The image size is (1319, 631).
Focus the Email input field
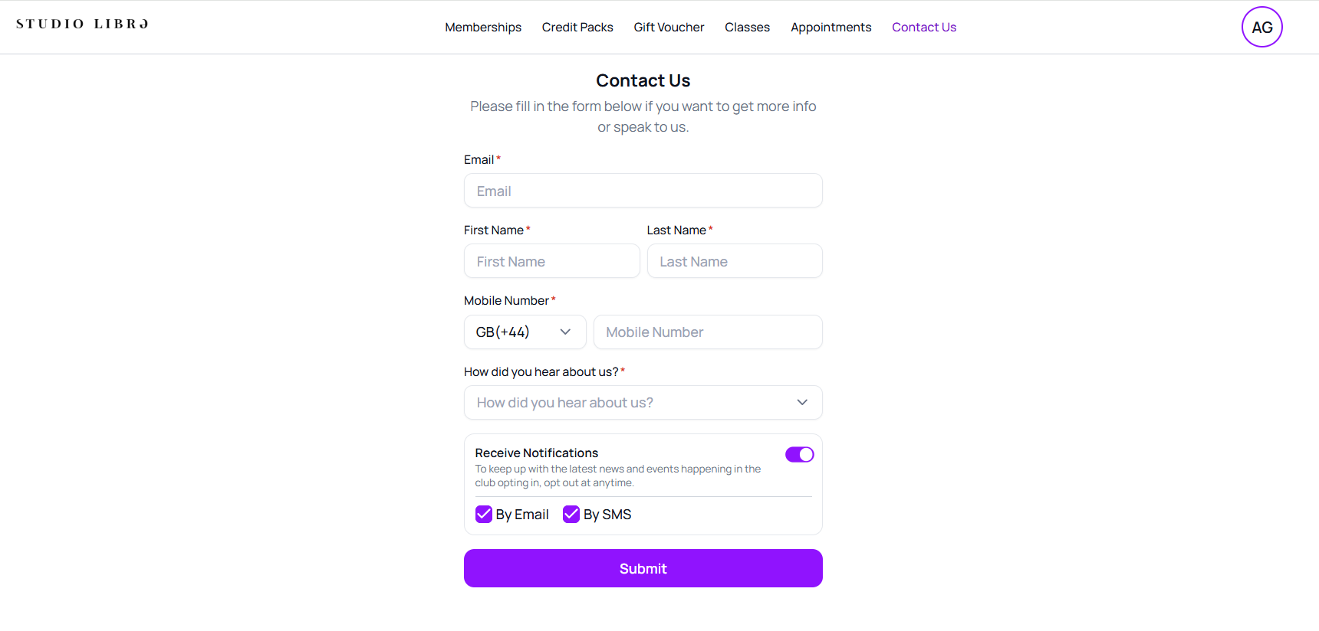[x=643, y=191]
